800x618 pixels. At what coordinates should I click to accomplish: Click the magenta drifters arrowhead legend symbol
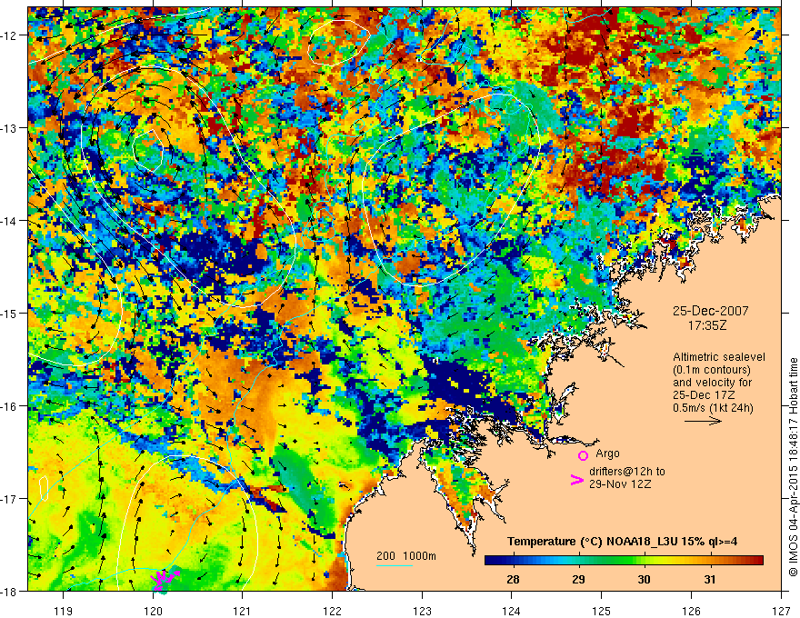point(576,480)
